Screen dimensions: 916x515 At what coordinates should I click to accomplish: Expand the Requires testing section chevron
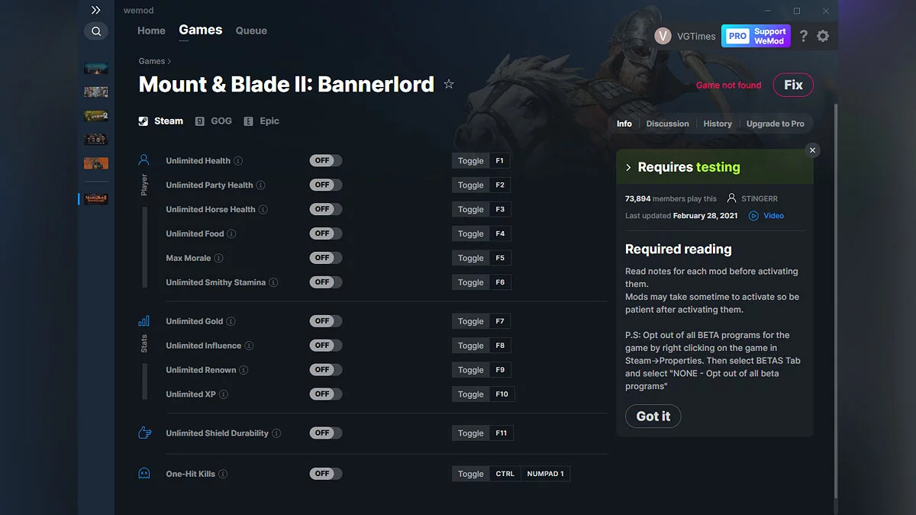tap(629, 166)
